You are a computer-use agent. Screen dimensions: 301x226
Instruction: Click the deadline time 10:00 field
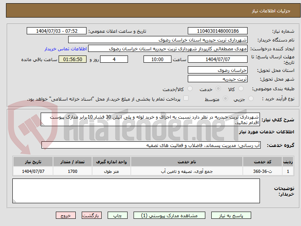pos(157,59)
